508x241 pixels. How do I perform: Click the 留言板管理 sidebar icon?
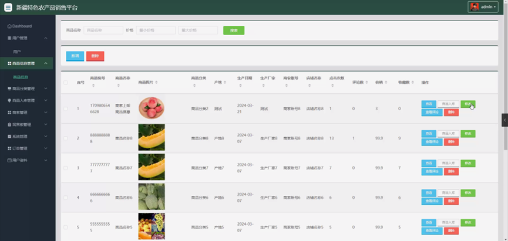click(9, 124)
